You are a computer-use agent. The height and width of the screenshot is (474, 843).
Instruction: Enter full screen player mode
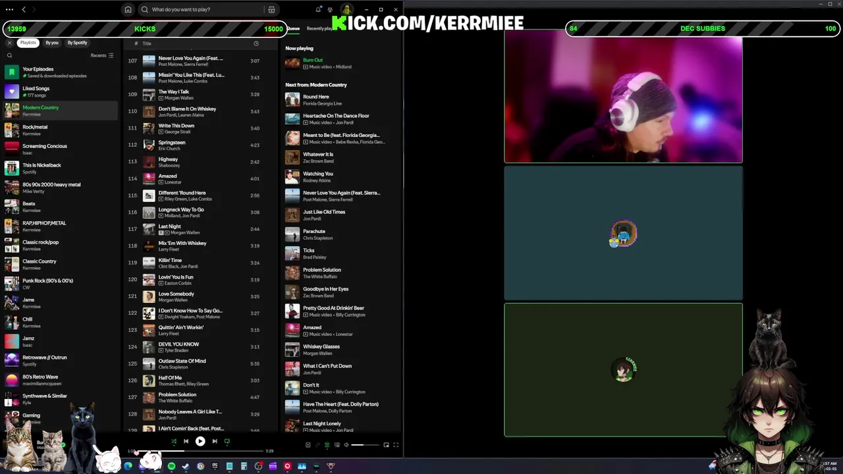(396, 445)
